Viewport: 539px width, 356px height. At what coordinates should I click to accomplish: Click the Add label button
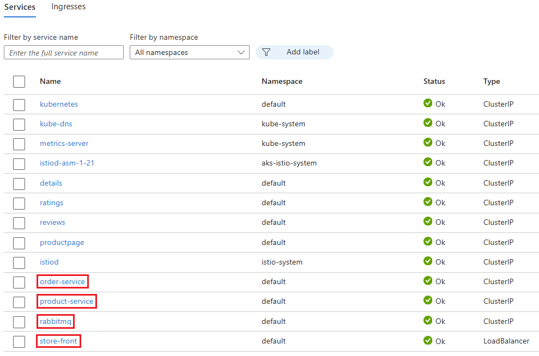(294, 52)
